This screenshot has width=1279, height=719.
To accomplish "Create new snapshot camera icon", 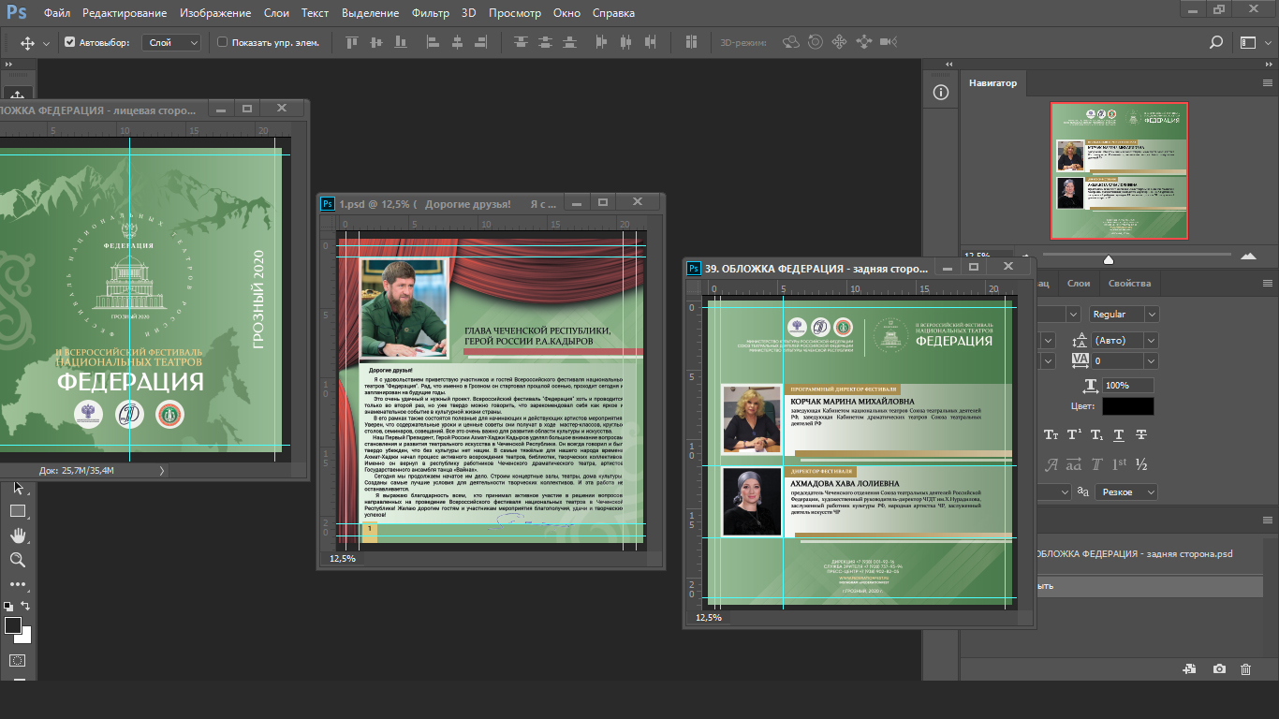I will pyautogui.click(x=1219, y=669).
